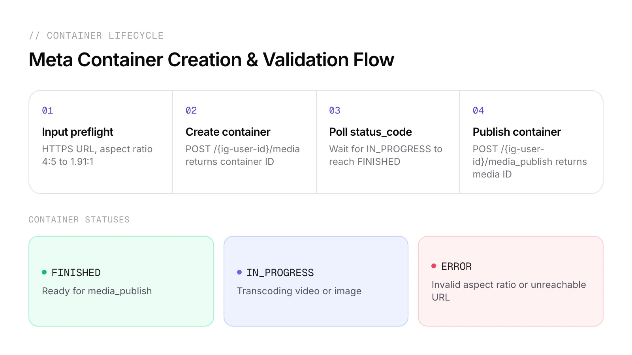Click 'media_publish returns media ID' description
The image size is (632, 355).
530,162
